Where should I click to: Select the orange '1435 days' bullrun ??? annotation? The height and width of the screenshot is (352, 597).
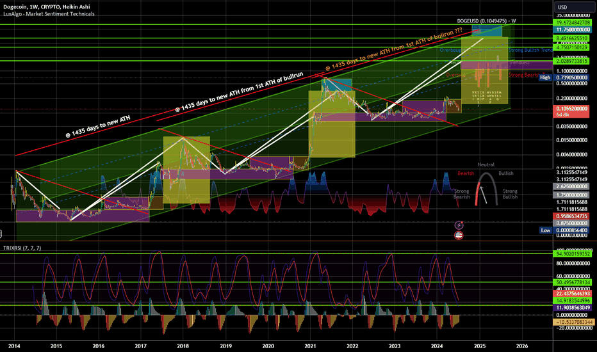coord(394,49)
